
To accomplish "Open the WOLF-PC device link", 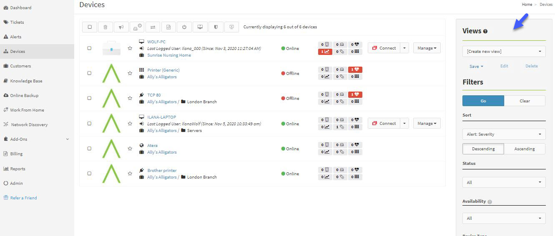I will tap(156, 42).
